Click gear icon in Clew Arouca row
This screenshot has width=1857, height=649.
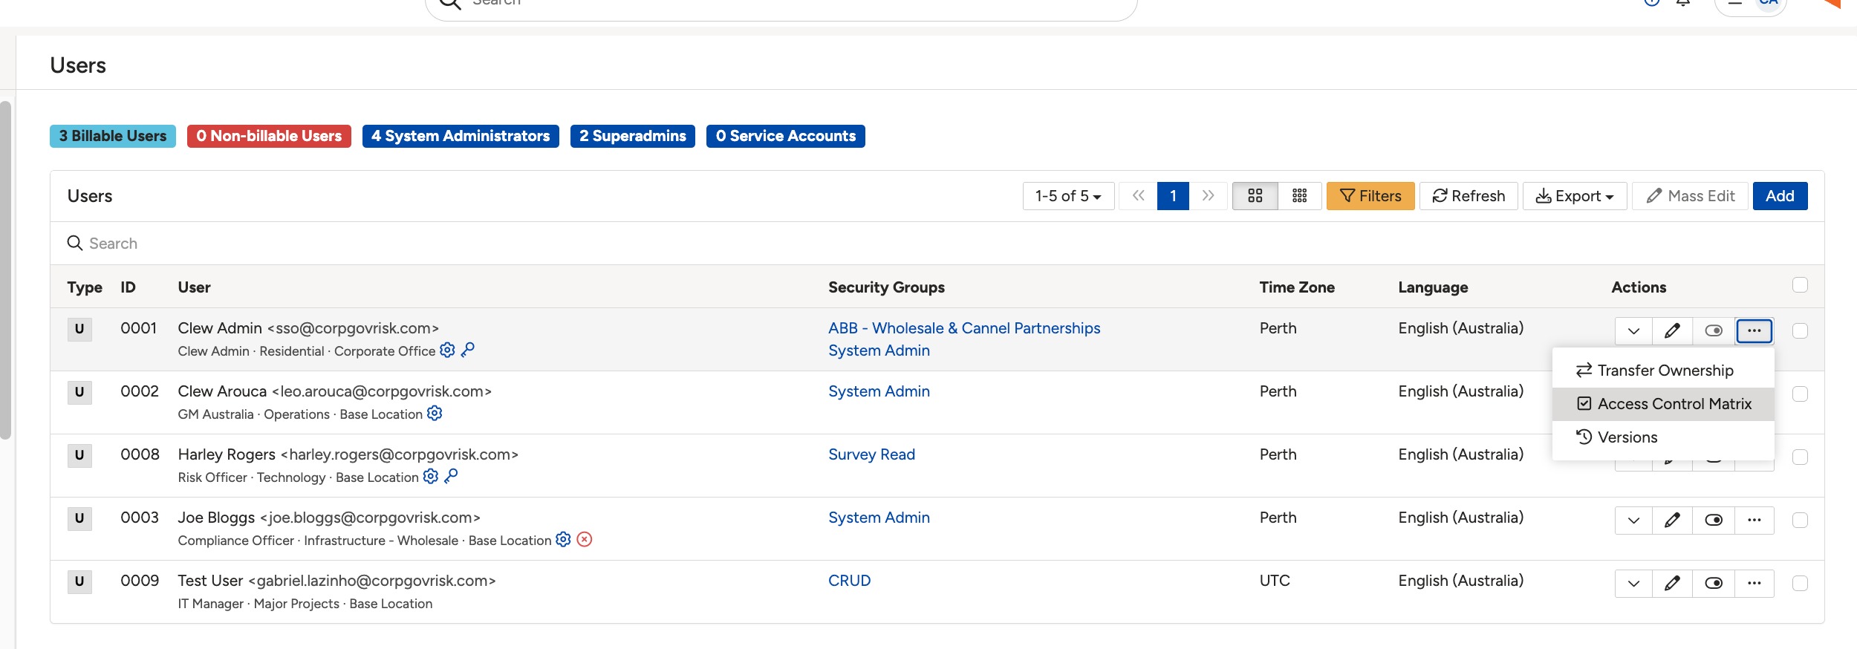[435, 413]
